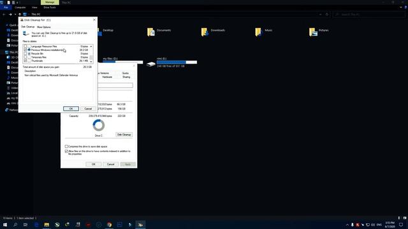
Task: Close the Disk Cleanup dialog
Action: [x=94, y=20]
